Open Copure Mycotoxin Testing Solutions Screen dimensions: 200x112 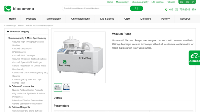[x=29, y=59]
